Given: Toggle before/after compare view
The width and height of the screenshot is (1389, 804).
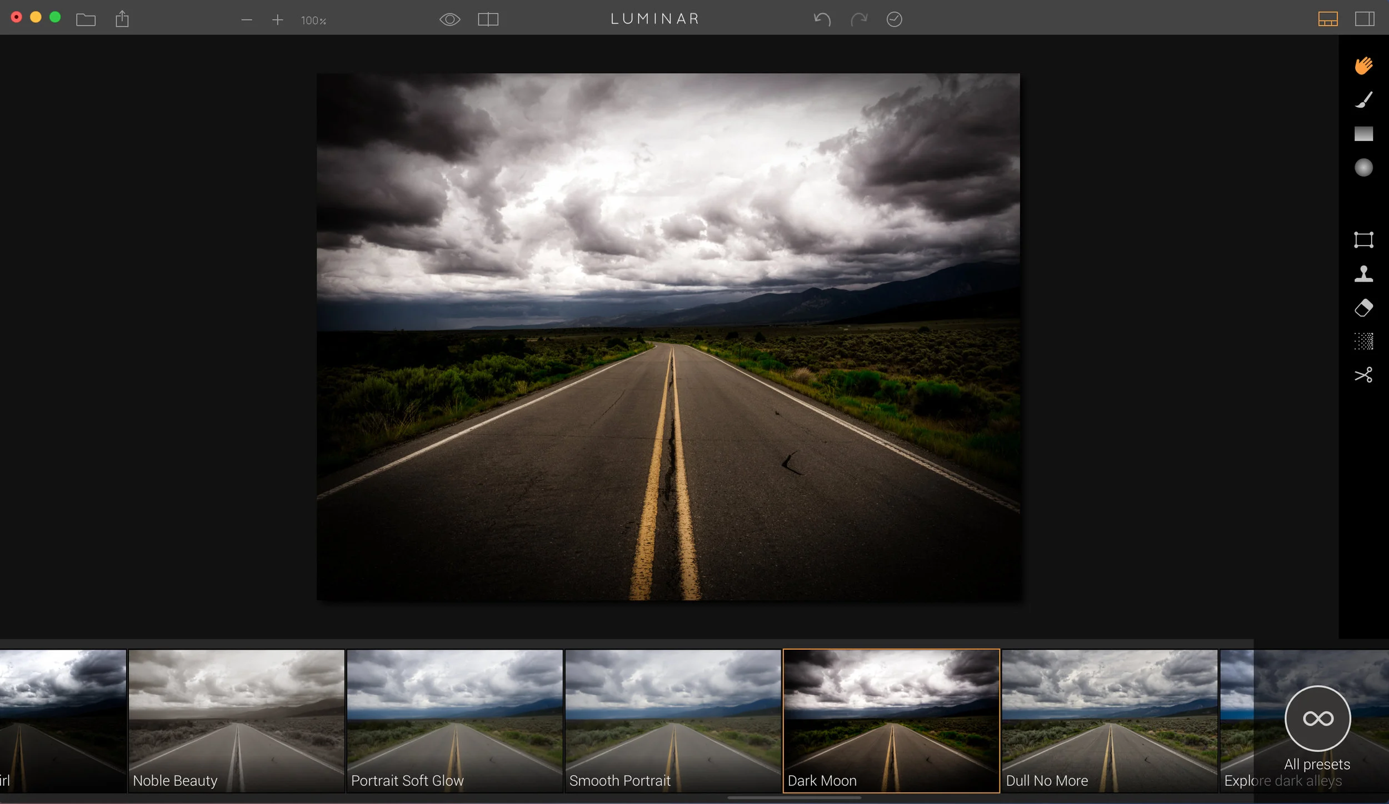Looking at the screenshot, I should coord(488,19).
